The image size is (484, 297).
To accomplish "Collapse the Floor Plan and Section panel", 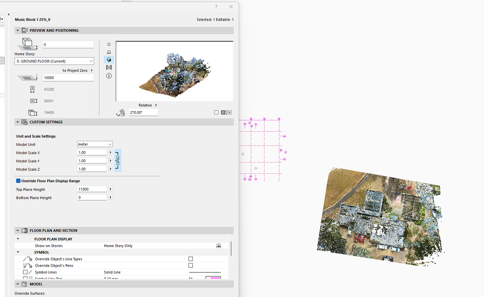I will (x=17, y=231).
